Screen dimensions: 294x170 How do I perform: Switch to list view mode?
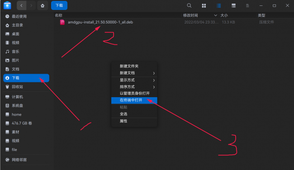(218, 5)
